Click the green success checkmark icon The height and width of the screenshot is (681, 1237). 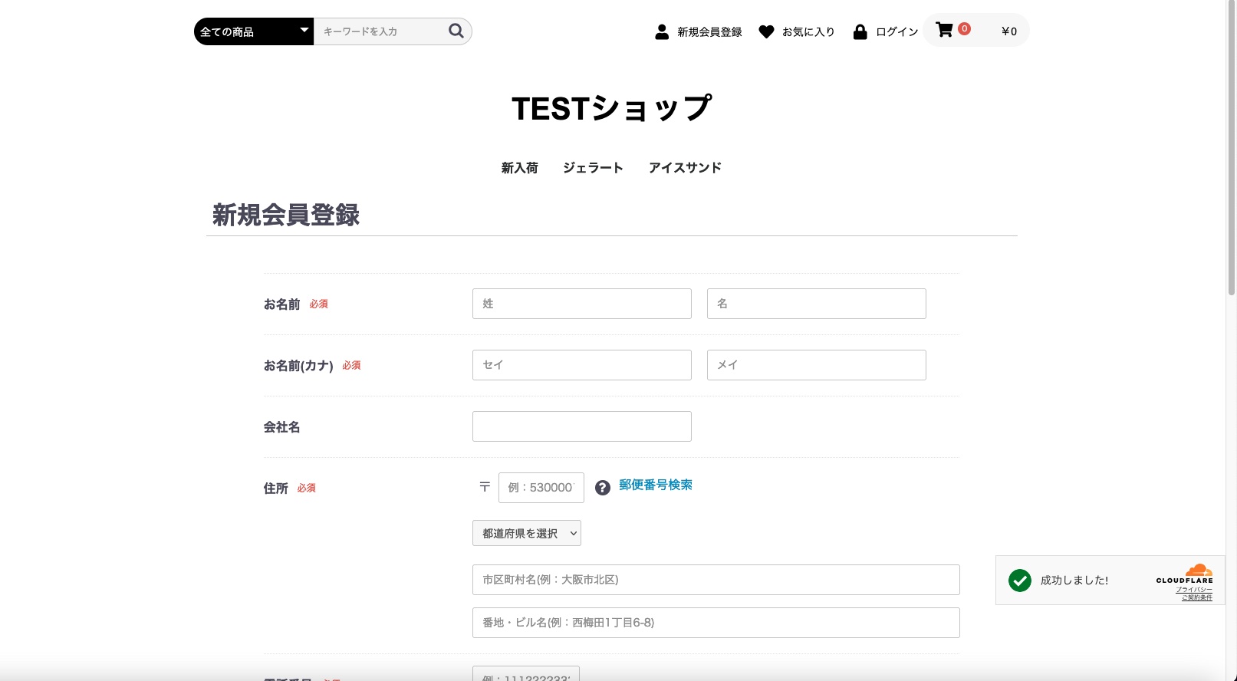(x=1019, y=581)
